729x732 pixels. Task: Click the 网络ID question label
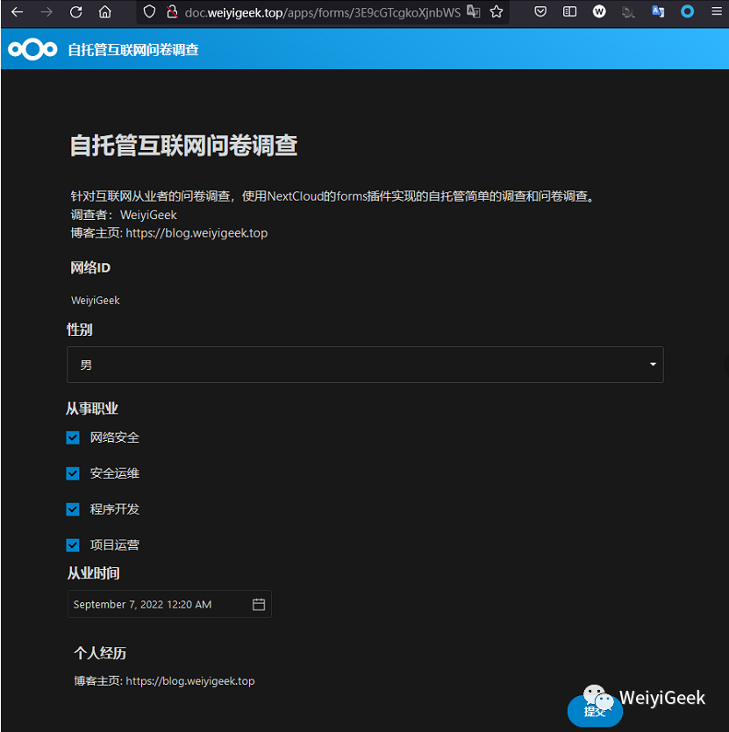pyautogui.click(x=90, y=267)
